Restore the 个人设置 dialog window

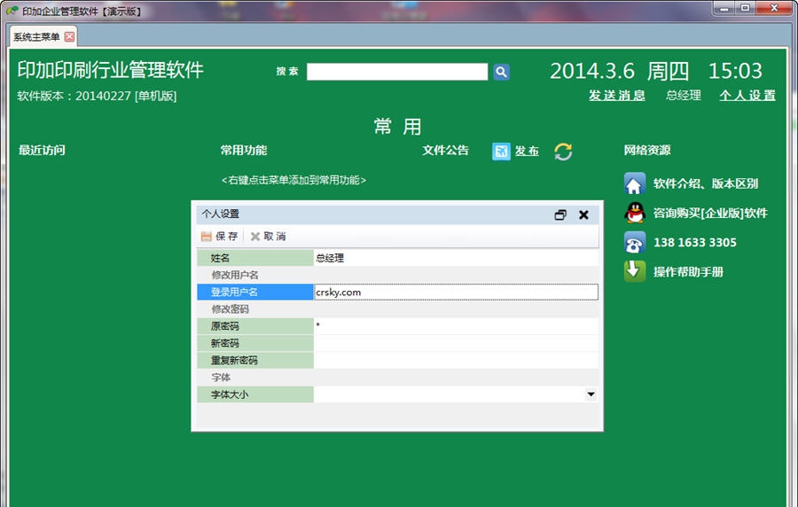coord(560,214)
